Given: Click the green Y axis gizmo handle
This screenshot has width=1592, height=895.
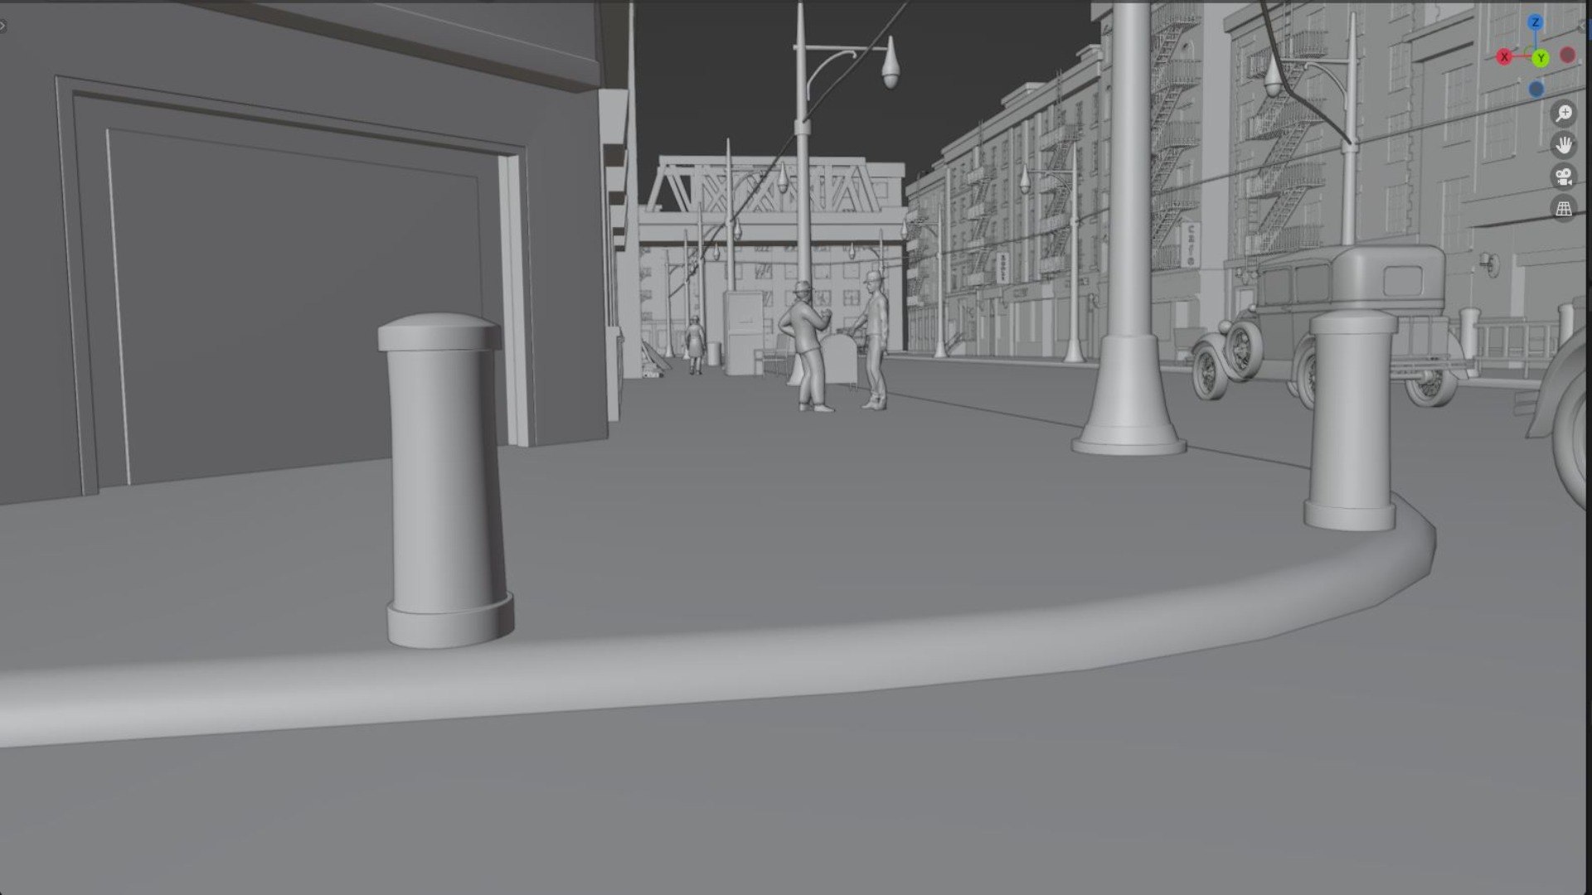Looking at the screenshot, I should 1541,58.
